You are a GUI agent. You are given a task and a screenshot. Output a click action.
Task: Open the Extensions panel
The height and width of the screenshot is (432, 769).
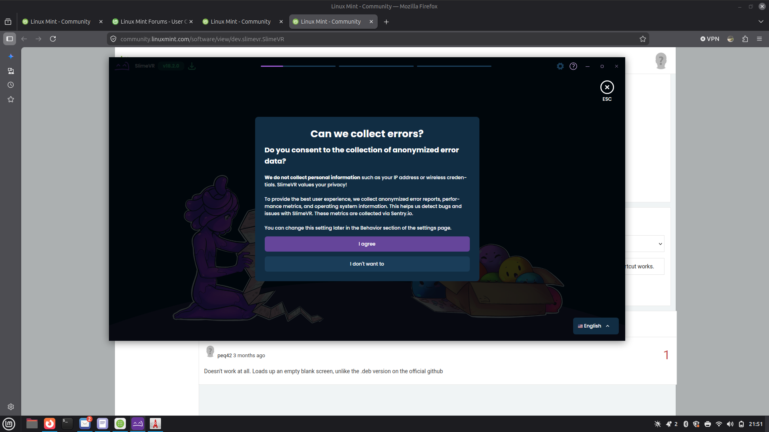(745, 39)
